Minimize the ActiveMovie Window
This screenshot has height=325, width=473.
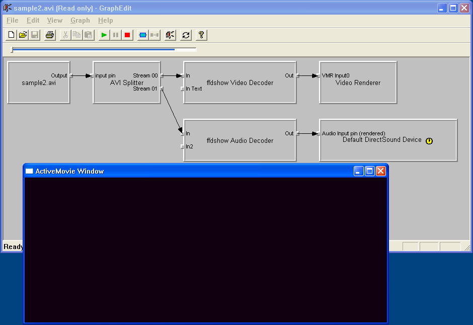pos(358,171)
